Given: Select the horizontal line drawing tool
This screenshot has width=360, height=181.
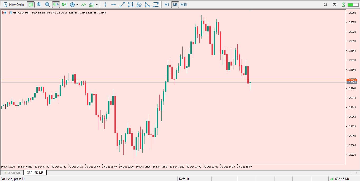Looking at the screenshot, I should click(x=114, y=4).
